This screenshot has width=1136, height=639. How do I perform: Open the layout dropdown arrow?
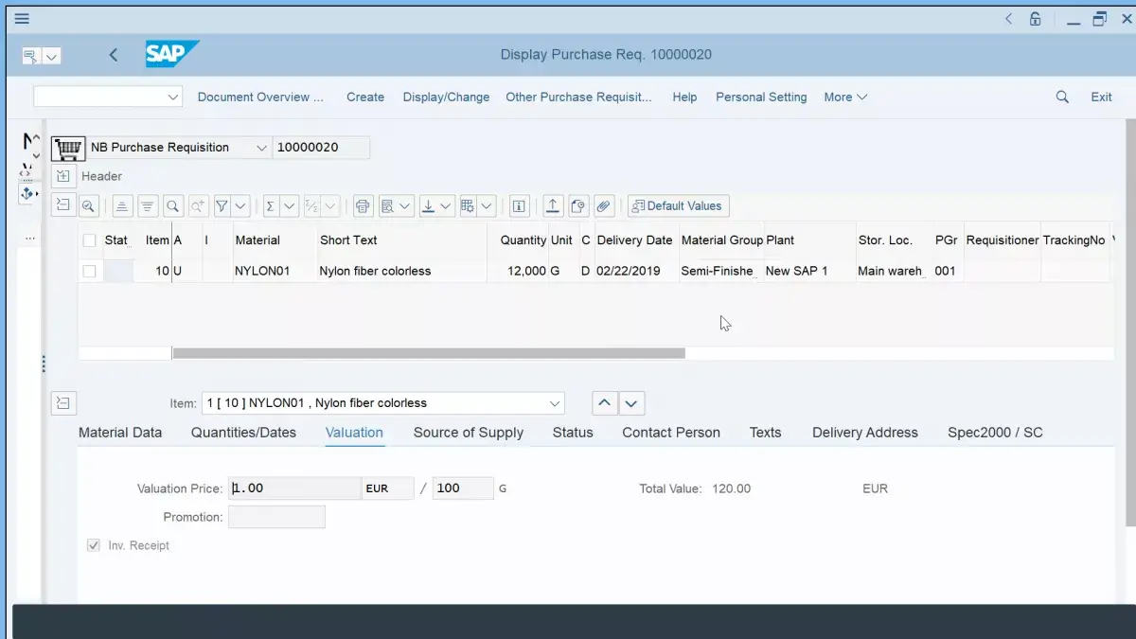pos(488,205)
